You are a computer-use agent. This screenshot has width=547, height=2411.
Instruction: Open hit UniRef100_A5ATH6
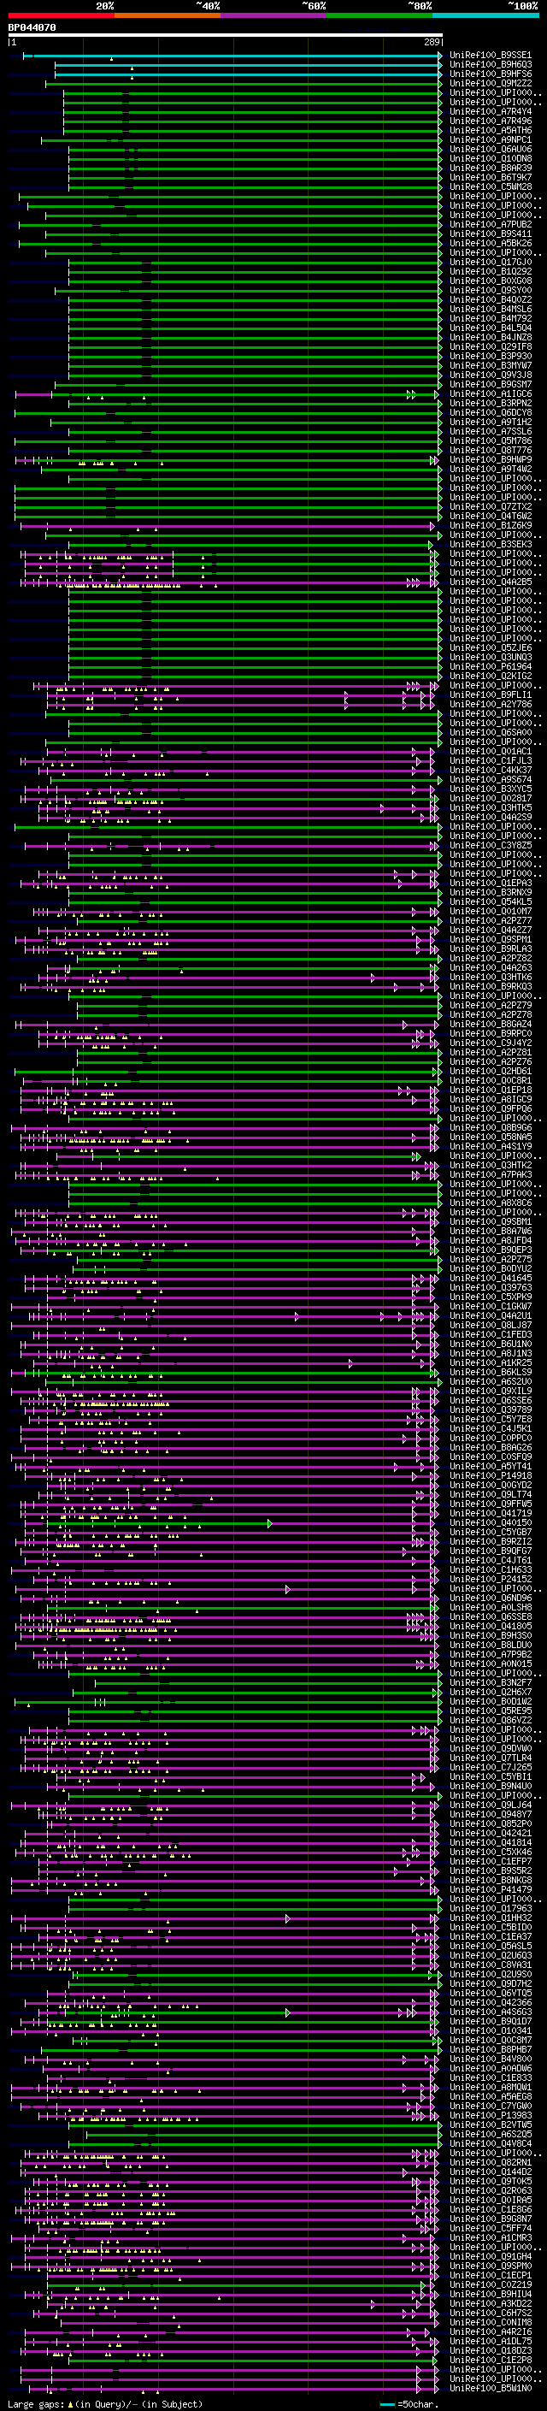(x=491, y=130)
